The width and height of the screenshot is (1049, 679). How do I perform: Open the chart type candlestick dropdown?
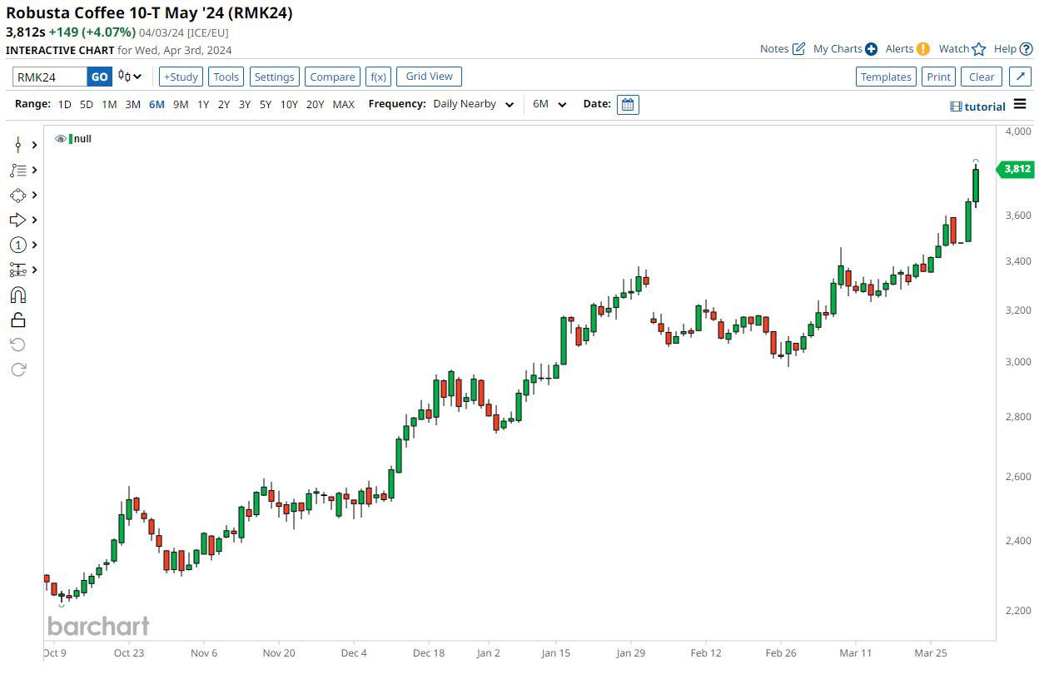pos(129,77)
